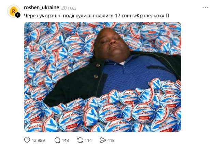Open the candy meme image full size
Image resolution: width=216 pixels, height=148 pixels.
(x=102, y=77)
